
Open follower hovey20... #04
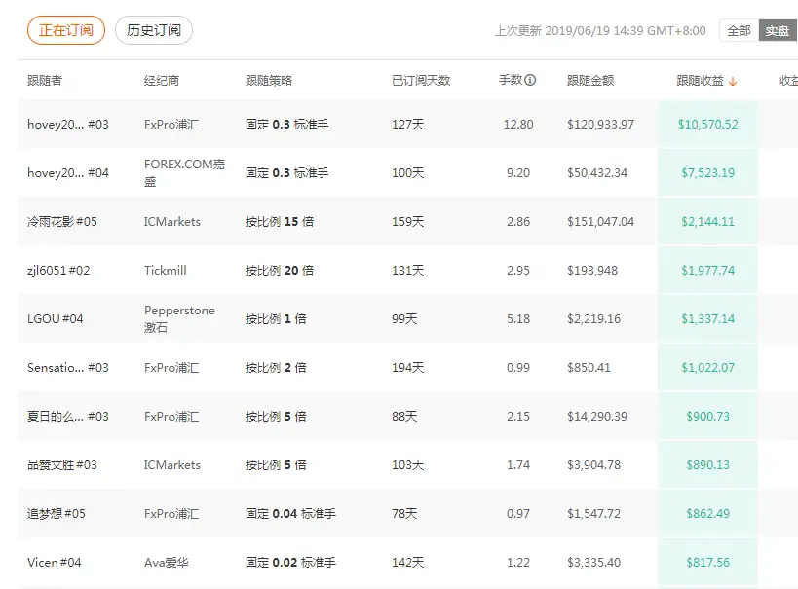tap(68, 173)
